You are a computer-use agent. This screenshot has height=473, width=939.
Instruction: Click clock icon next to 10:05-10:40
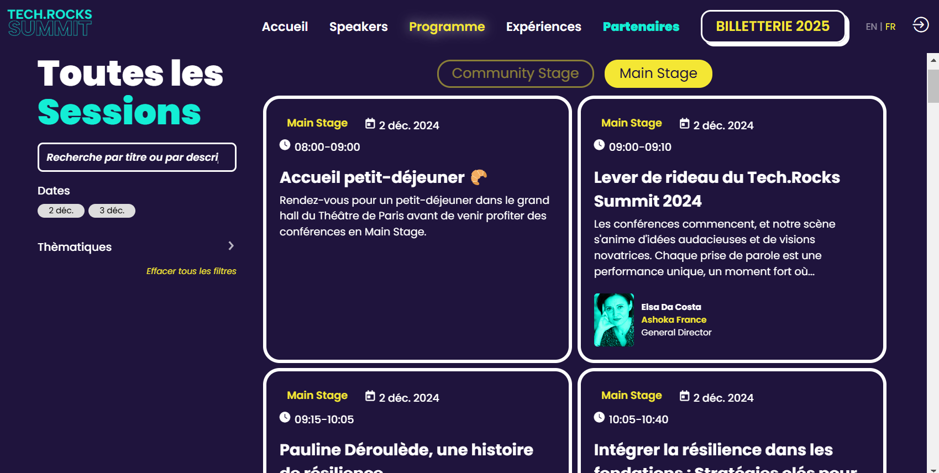pos(599,417)
